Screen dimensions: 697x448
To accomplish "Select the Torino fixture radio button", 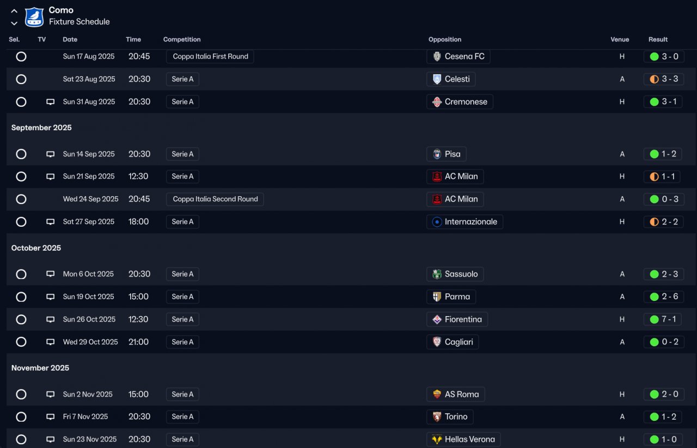I will click(21, 417).
